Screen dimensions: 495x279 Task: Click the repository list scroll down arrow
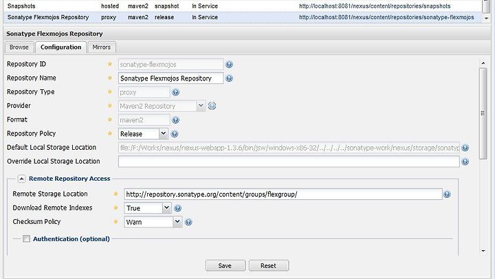[487, 18]
